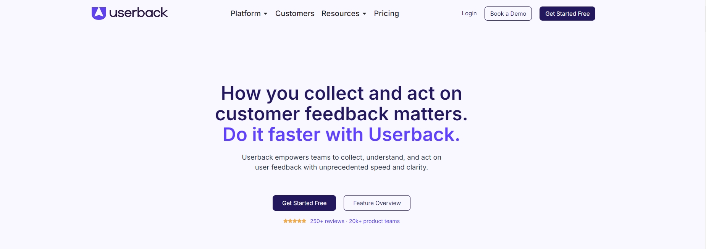
Task: Open the Resources navigation menu
Action: point(340,13)
